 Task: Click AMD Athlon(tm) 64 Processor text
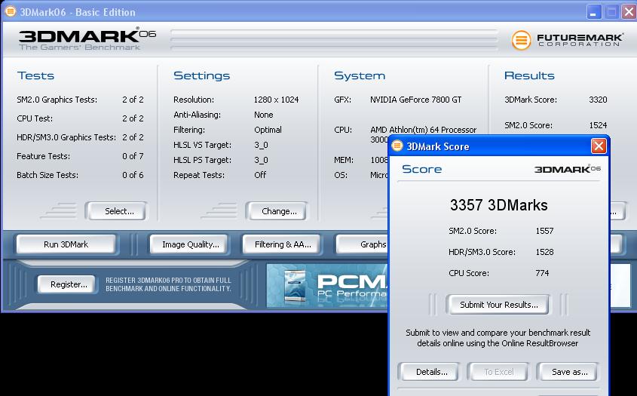click(x=423, y=130)
